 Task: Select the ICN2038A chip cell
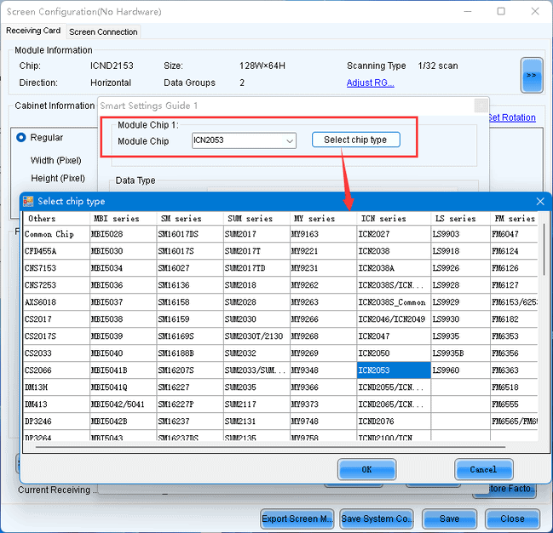394,268
